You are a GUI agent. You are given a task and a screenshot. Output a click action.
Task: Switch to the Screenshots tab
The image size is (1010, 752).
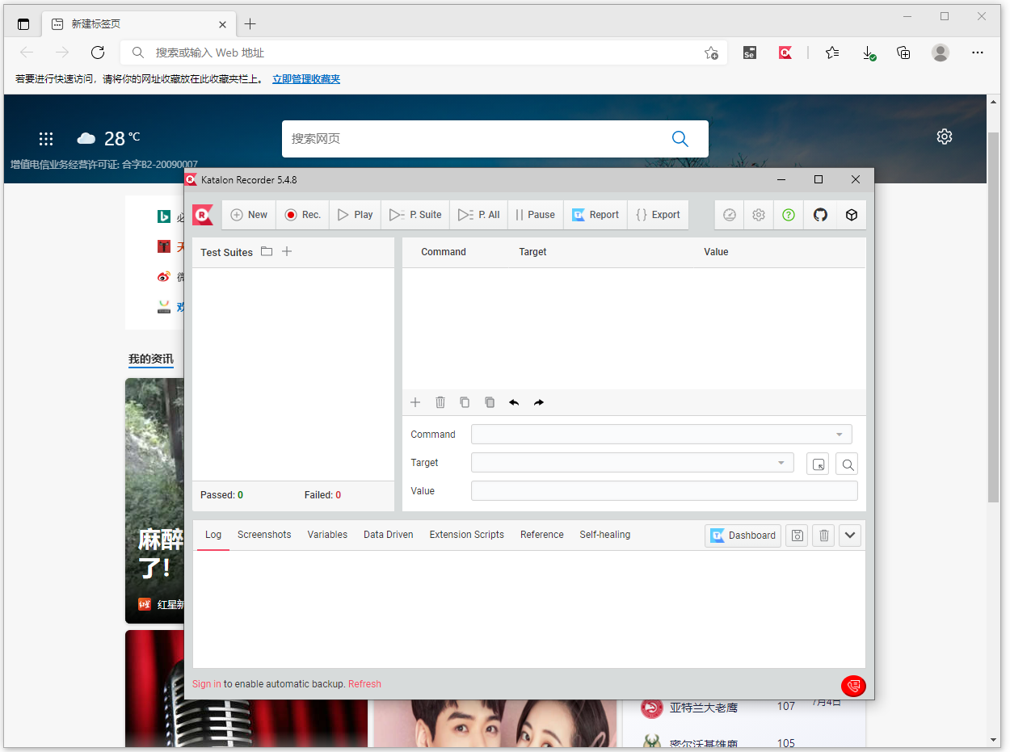click(x=264, y=535)
